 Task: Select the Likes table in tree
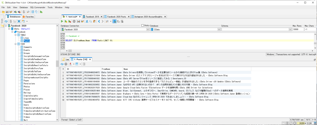[26, 38]
